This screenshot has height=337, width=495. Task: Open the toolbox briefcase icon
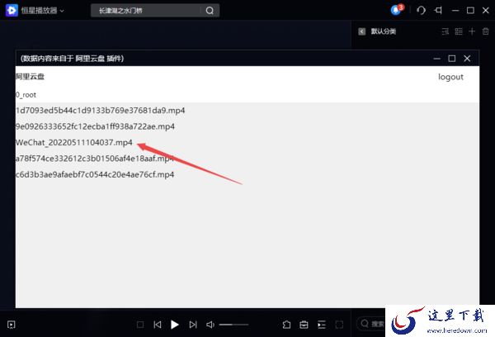point(304,325)
